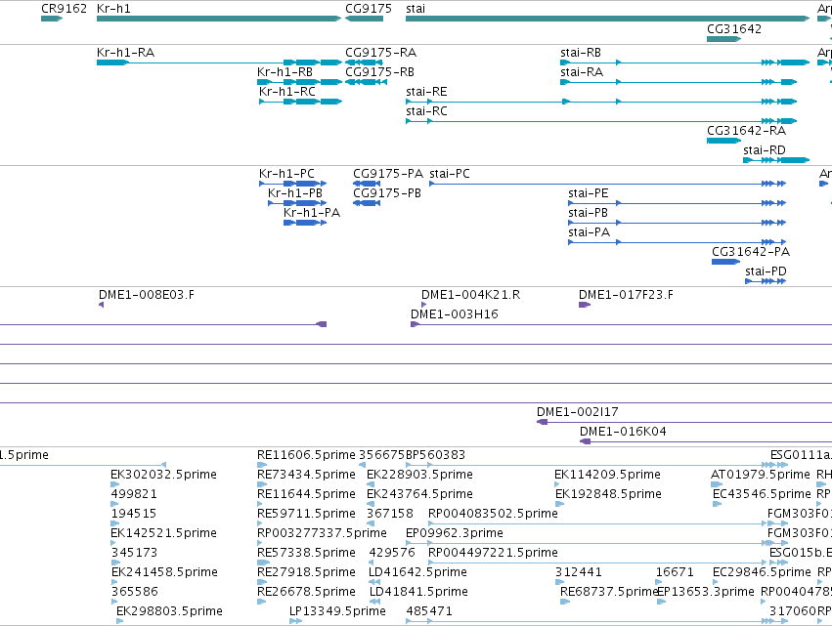Select the EK243764.5prime EST
The image size is (832, 626).
[x=371, y=504]
